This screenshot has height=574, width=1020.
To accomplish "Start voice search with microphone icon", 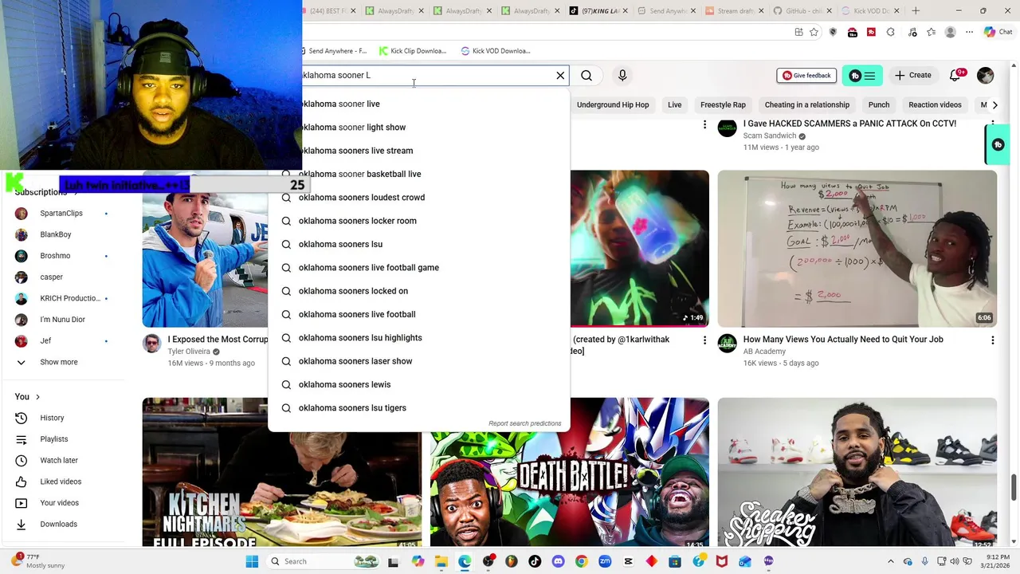I will click(x=622, y=75).
